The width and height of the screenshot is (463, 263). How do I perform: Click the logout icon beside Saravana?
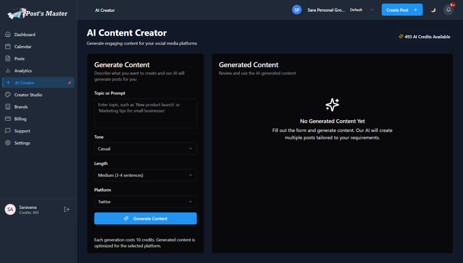(66, 209)
